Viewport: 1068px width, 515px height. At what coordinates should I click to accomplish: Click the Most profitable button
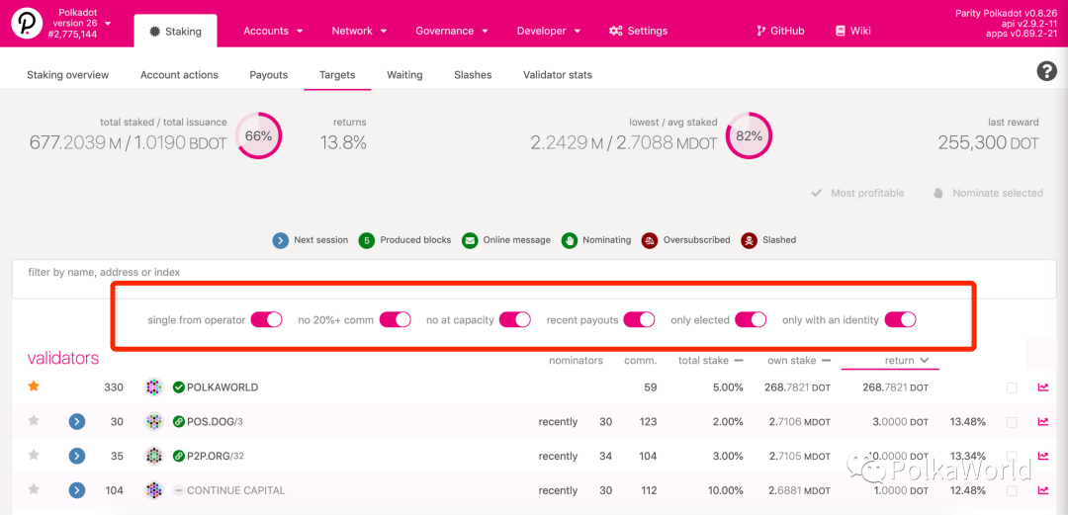pos(857,193)
